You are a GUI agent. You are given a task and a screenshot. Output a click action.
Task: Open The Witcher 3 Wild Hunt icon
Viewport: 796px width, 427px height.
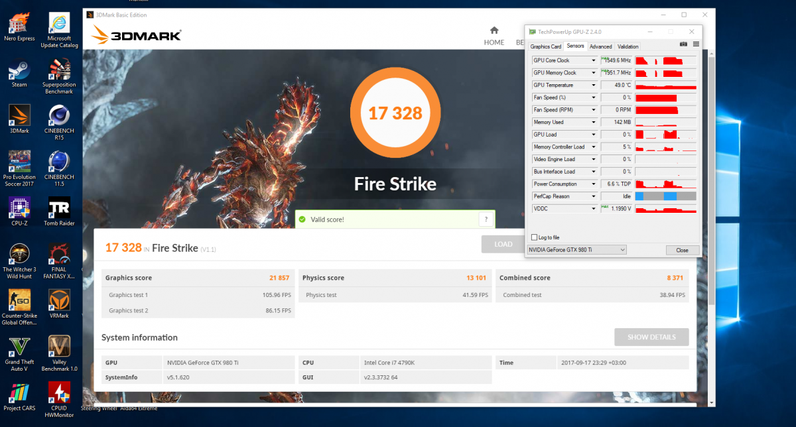click(x=19, y=260)
